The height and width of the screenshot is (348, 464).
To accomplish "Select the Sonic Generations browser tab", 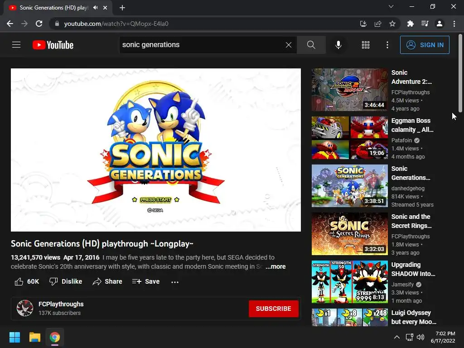I will pos(58,8).
